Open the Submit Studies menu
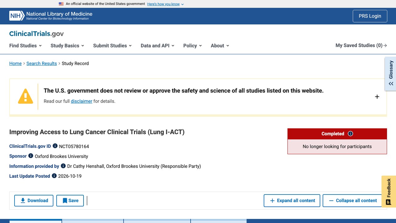The width and height of the screenshot is (396, 223). (112, 46)
